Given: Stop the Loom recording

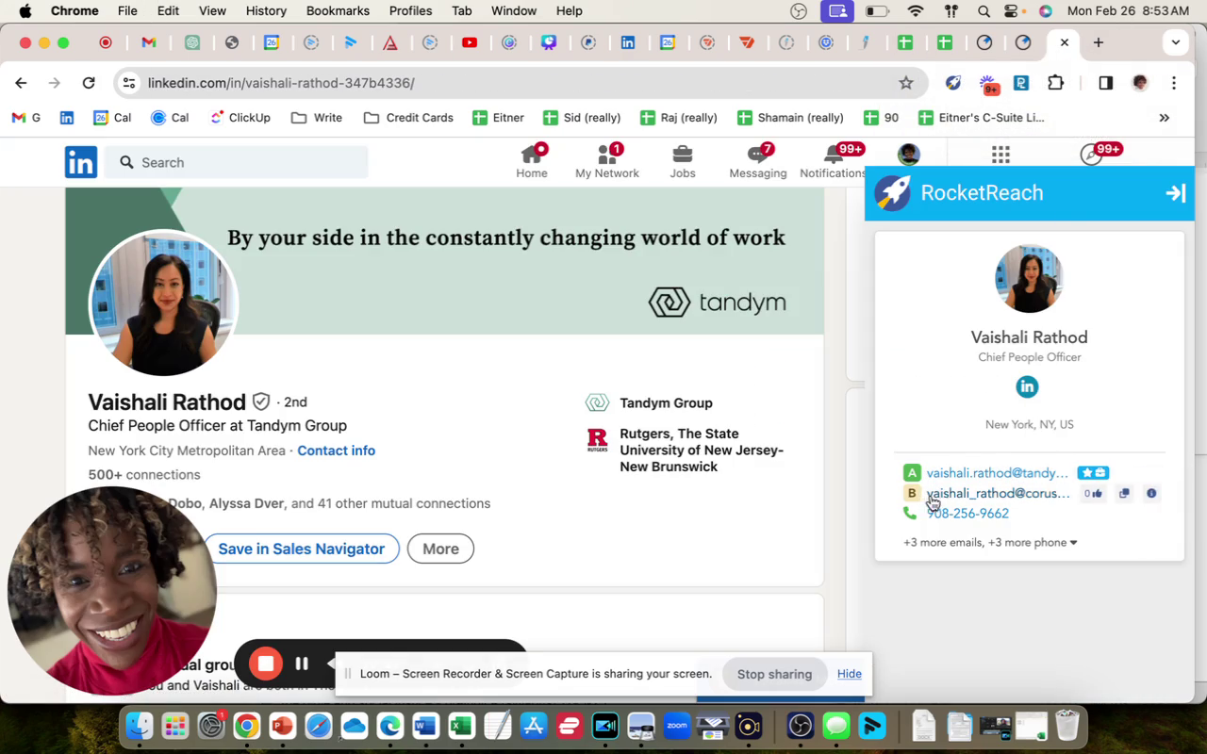Looking at the screenshot, I should coord(266,664).
